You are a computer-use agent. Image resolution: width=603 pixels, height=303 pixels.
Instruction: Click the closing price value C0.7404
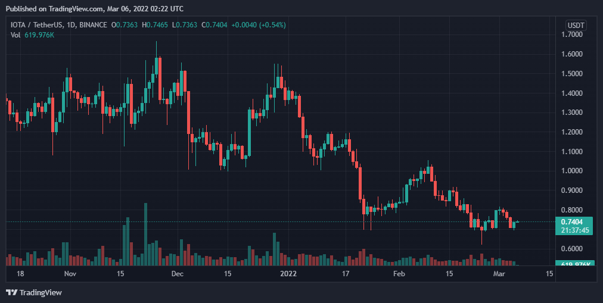pos(215,25)
